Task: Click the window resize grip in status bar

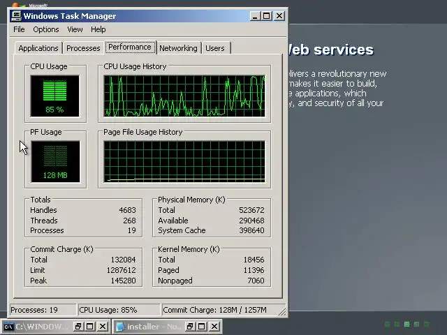Action: [282, 312]
